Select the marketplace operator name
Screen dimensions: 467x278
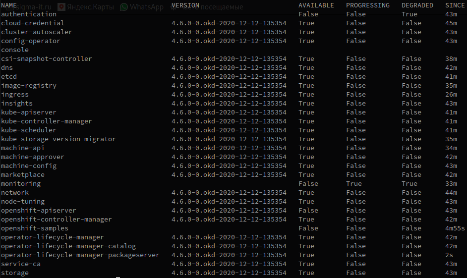click(23, 175)
